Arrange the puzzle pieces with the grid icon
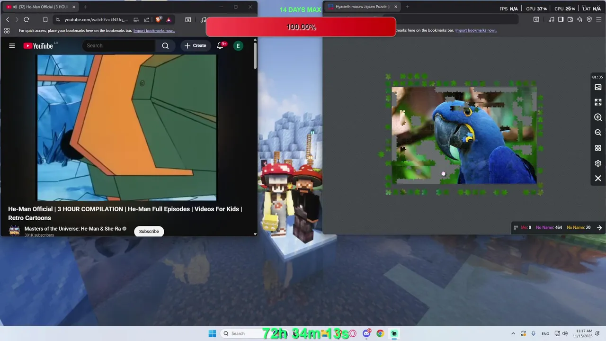Image resolution: width=606 pixels, height=341 pixels. pyautogui.click(x=598, y=148)
